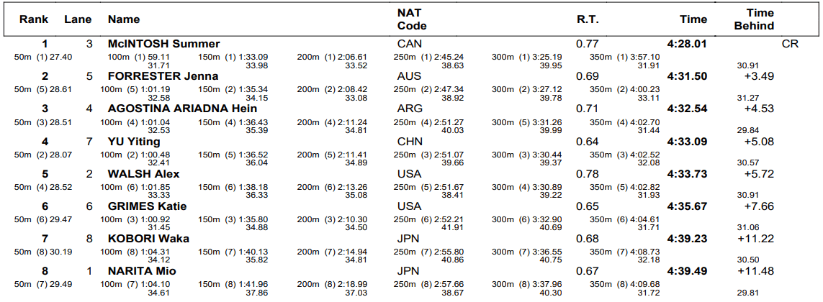Click AGOSTINA ARIADNA Hein's name

pyautogui.click(x=182, y=109)
